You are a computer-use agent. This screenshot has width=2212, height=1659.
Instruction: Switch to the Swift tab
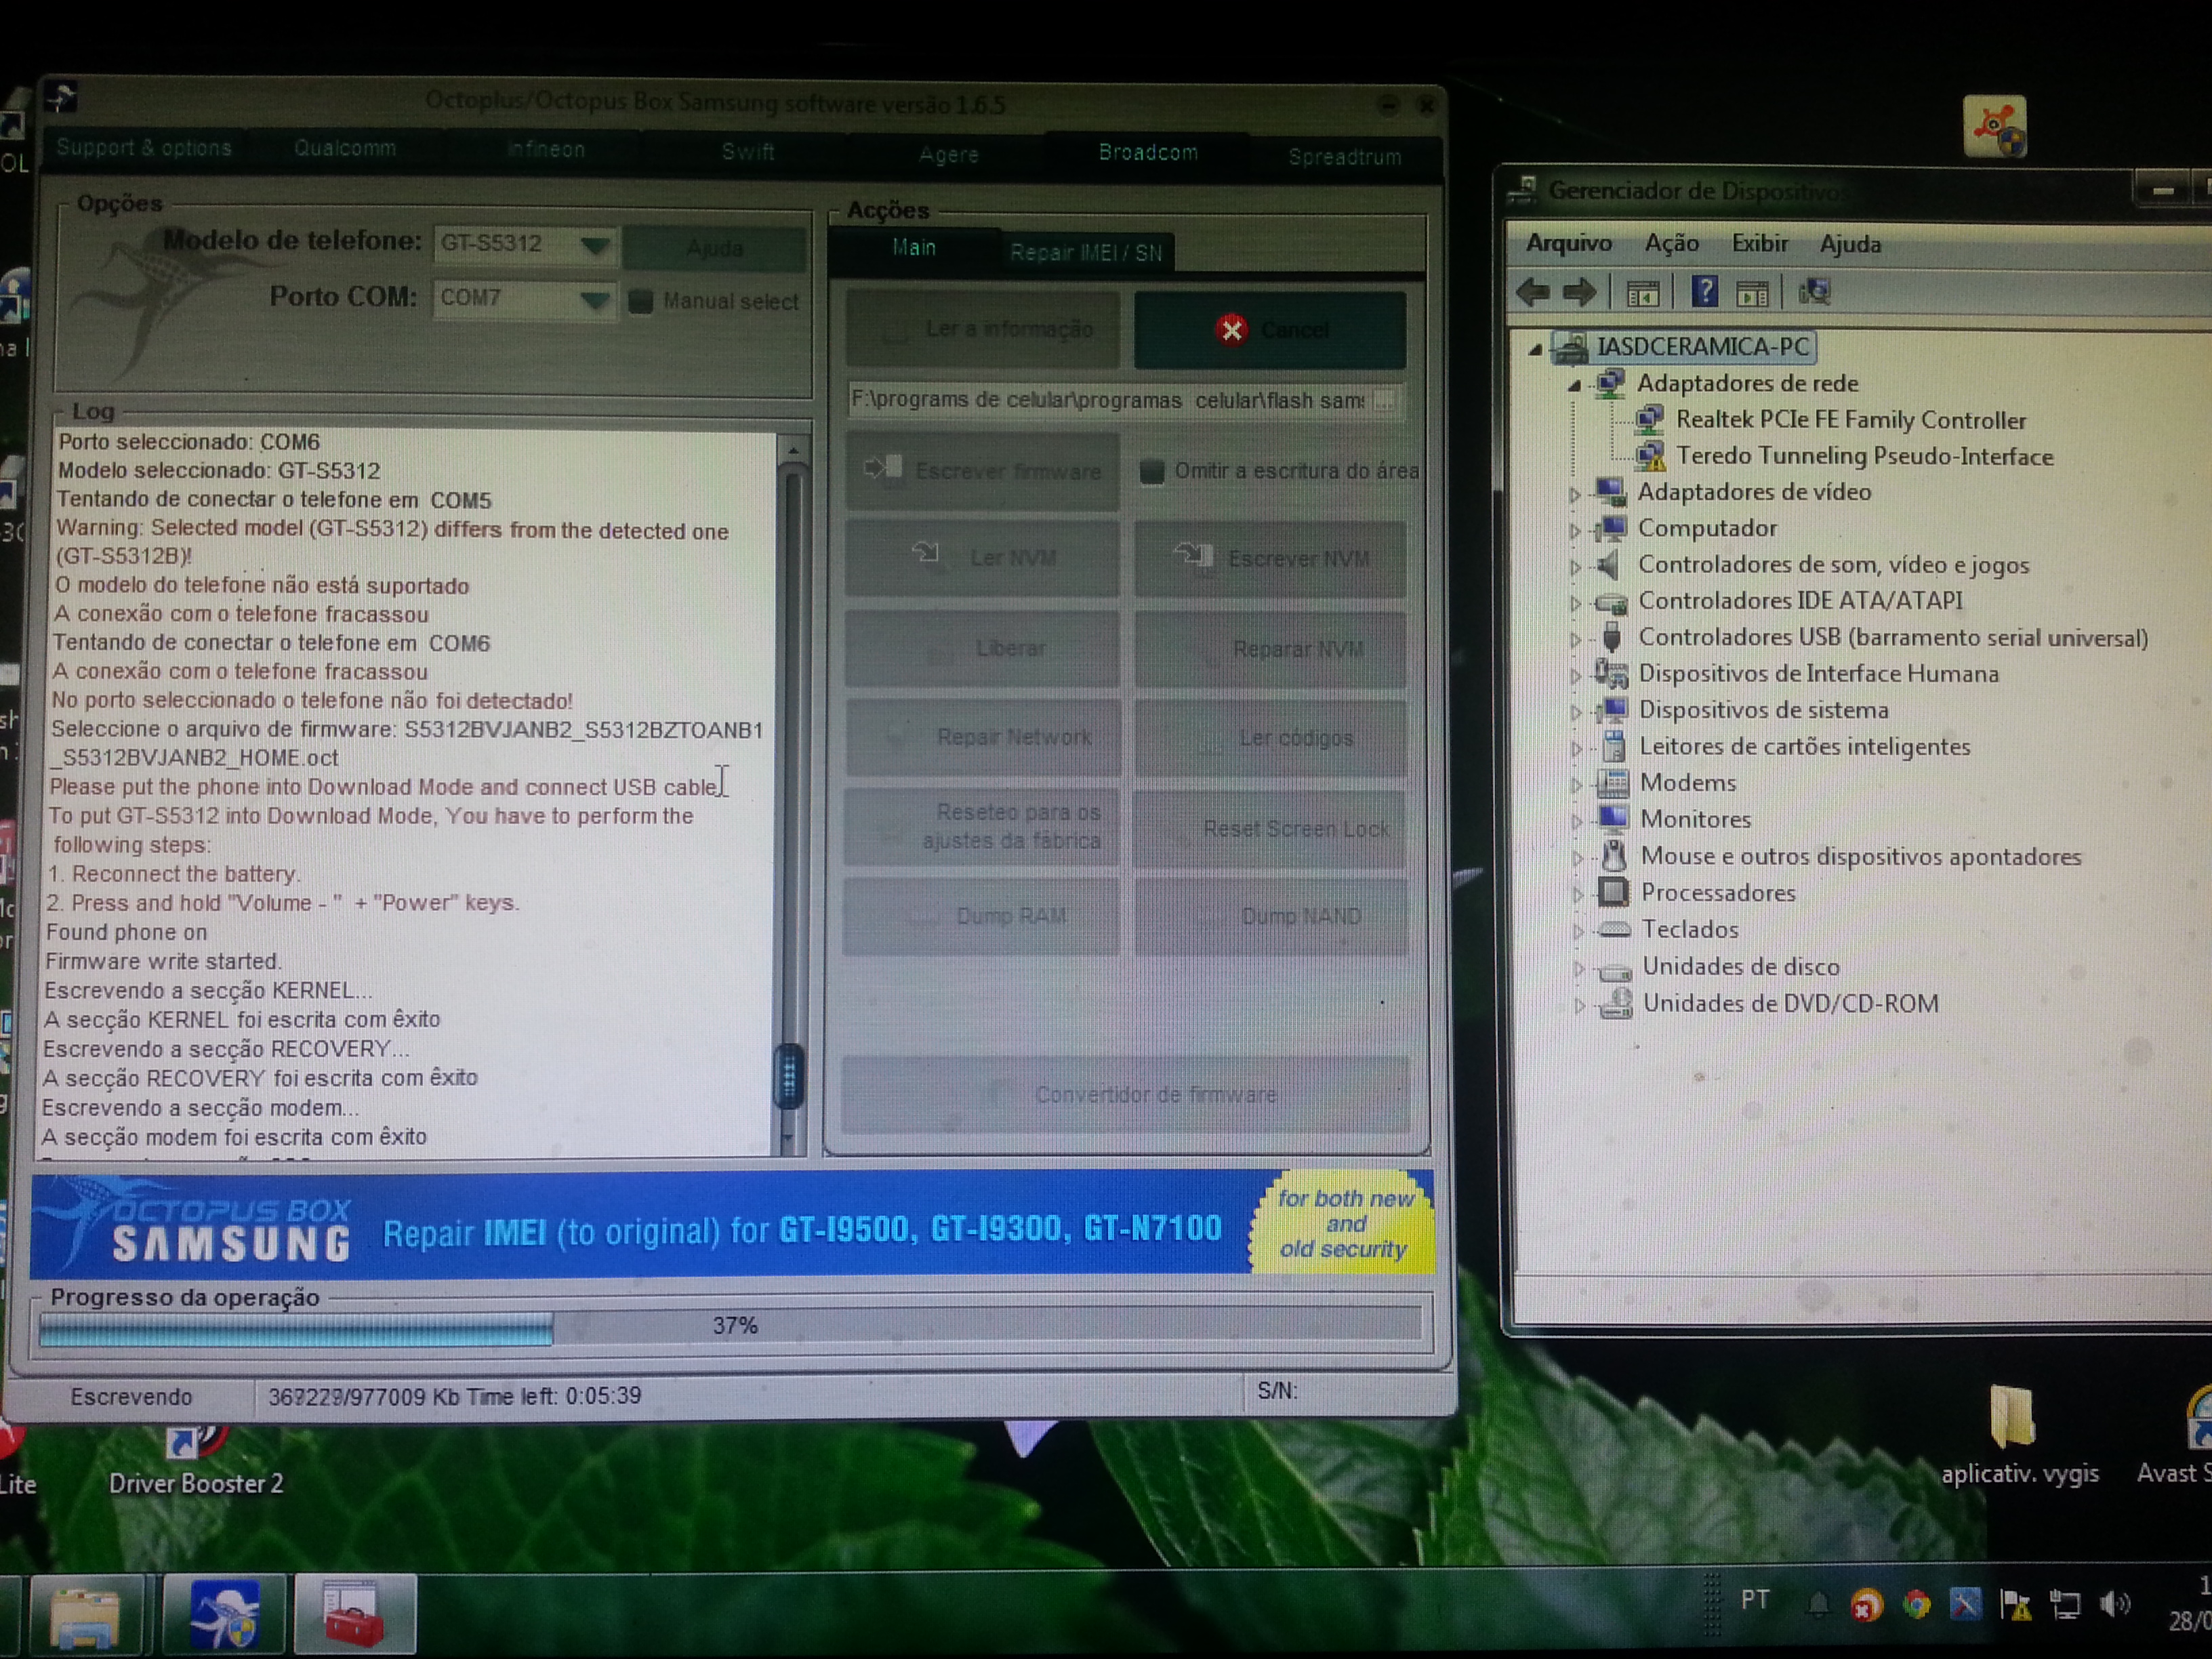click(x=748, y=152)
